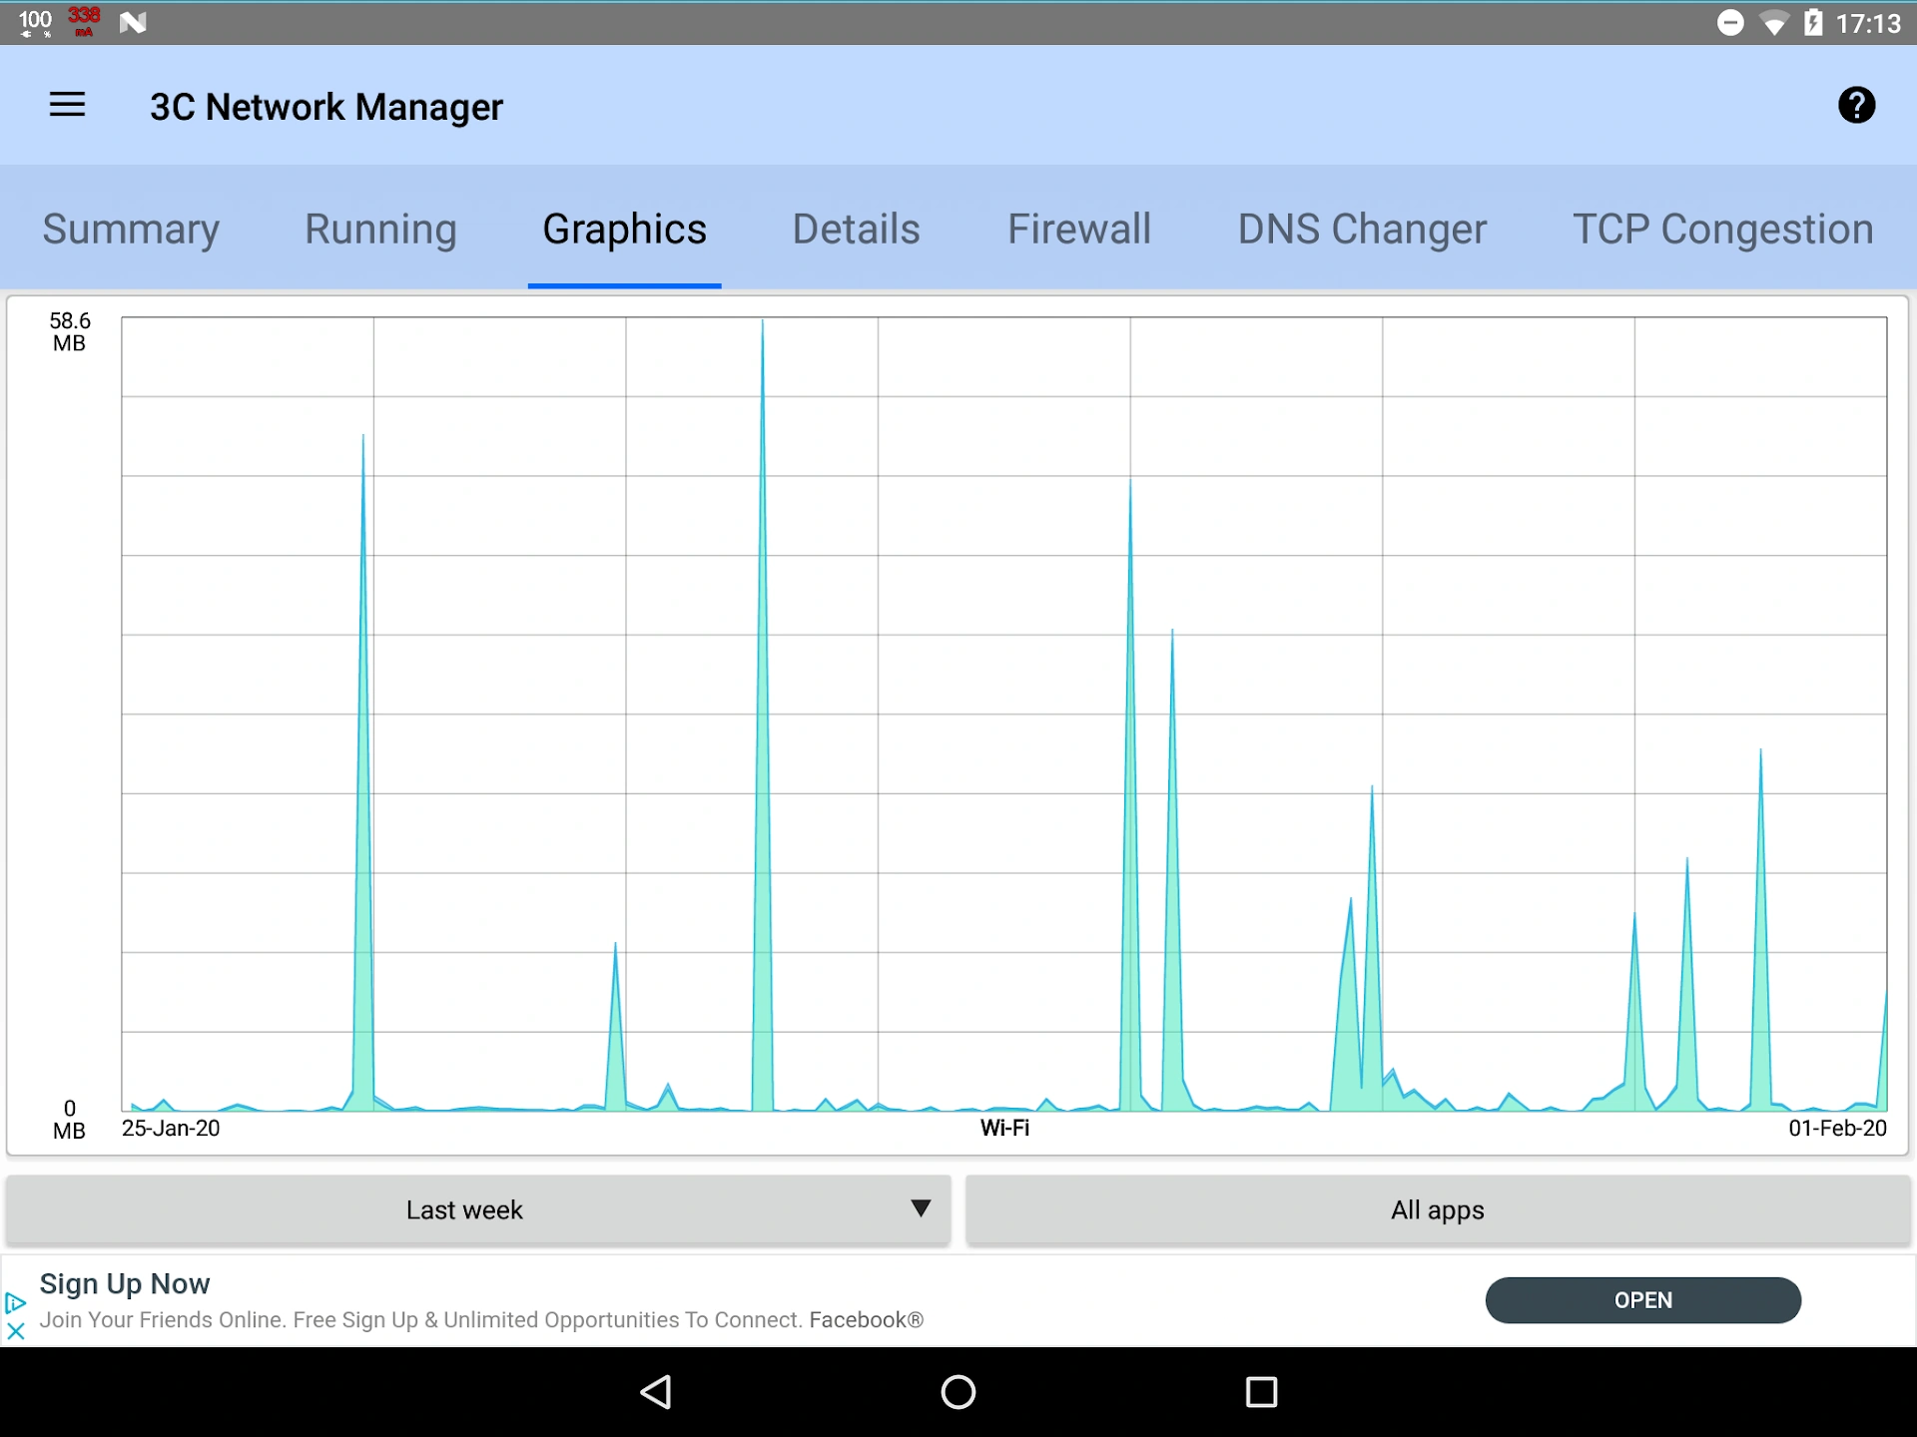Tap the ad info triangle icon

[15, 1302]
